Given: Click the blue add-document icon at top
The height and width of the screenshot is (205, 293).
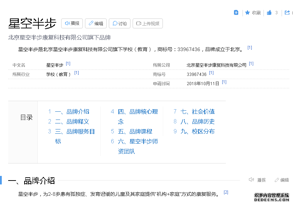Looking at the screenshot, I should click(236, 12).
